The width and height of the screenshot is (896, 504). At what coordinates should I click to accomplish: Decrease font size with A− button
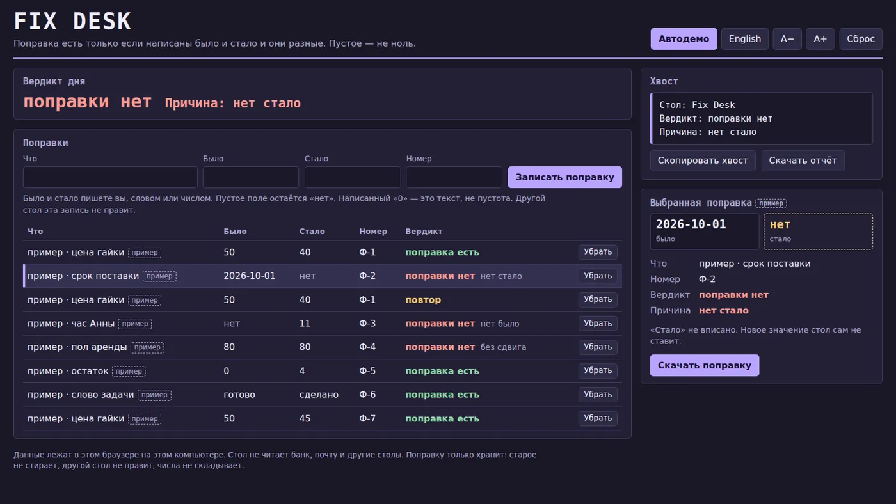pyautogui.click(x=787, y=39)
